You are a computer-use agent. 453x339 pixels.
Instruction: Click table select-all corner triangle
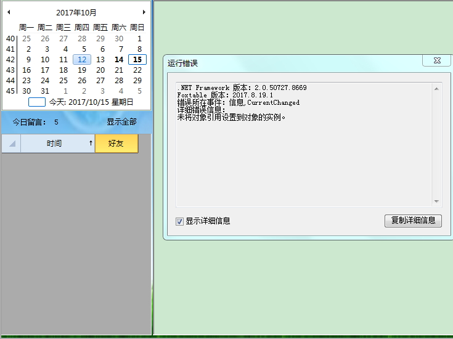12,144
